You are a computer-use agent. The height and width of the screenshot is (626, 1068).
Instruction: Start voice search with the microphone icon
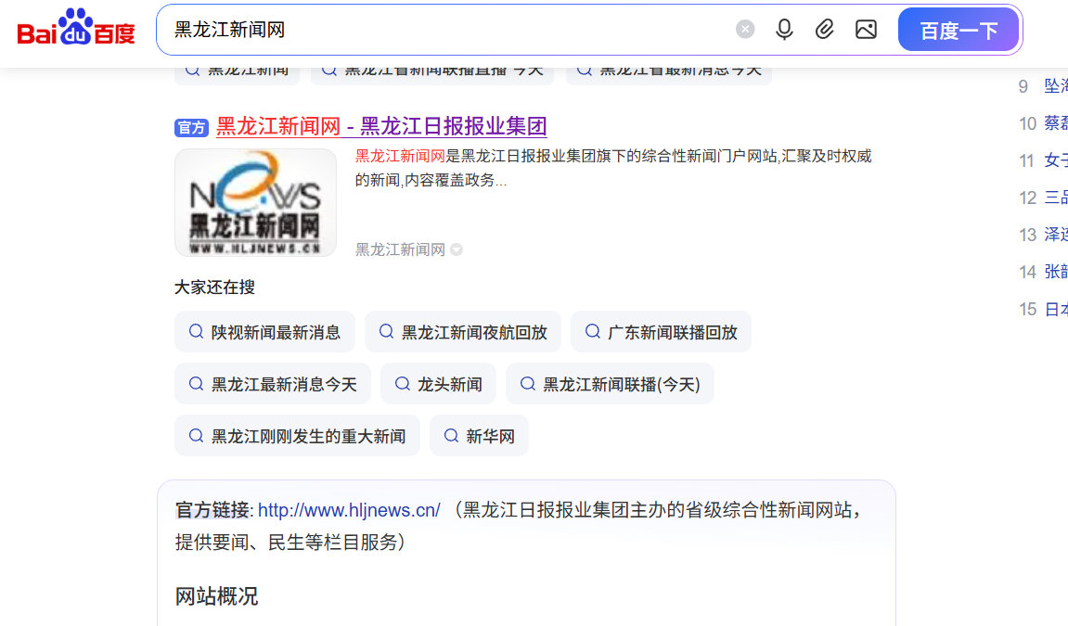(x=784, y=30)
